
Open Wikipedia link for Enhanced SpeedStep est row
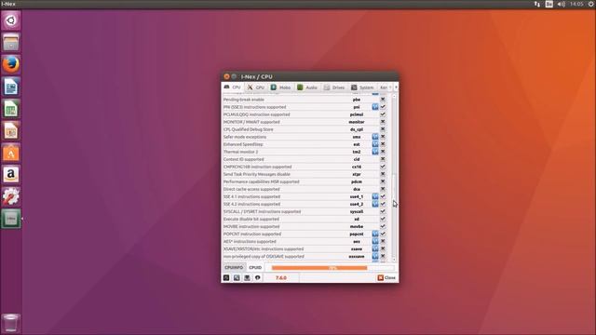tap(374, 144)
